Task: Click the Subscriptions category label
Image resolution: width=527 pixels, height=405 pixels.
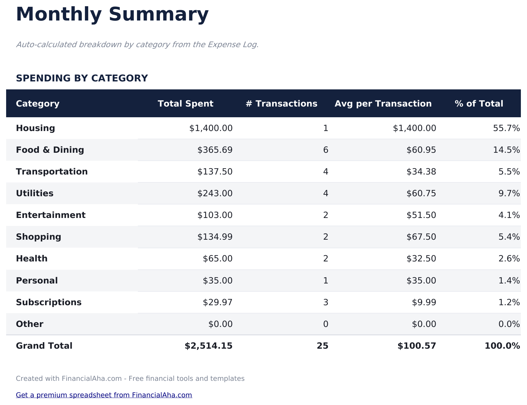Action: point(49,302)
